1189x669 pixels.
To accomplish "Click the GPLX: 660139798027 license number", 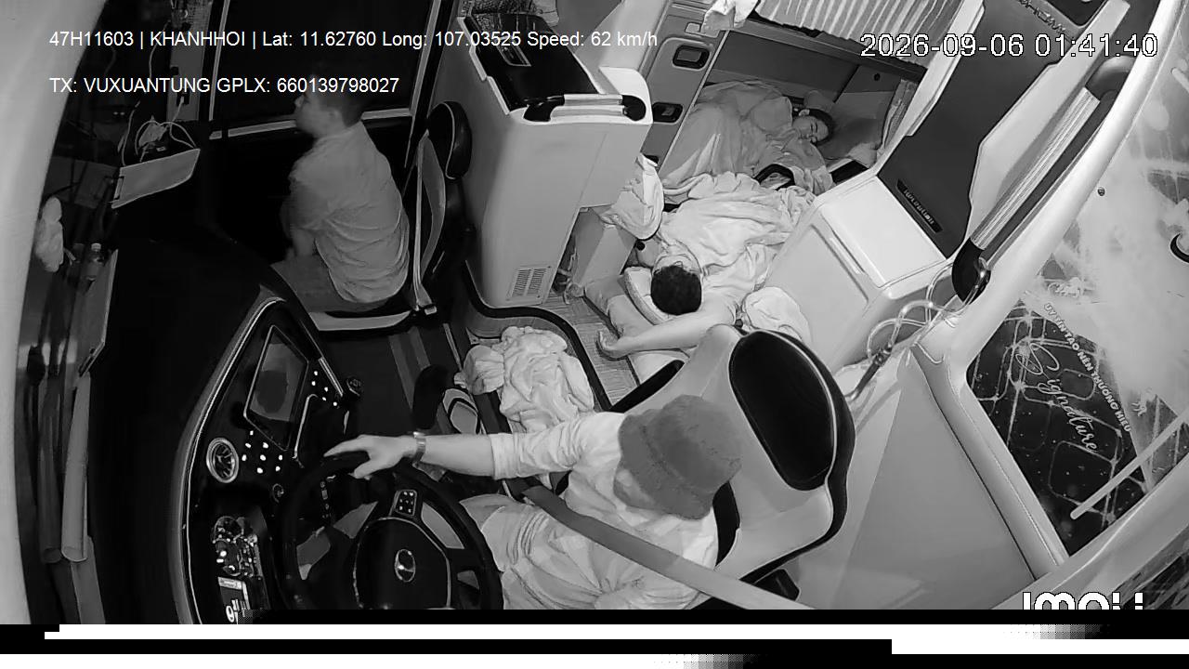I will [x=307, y=85].
